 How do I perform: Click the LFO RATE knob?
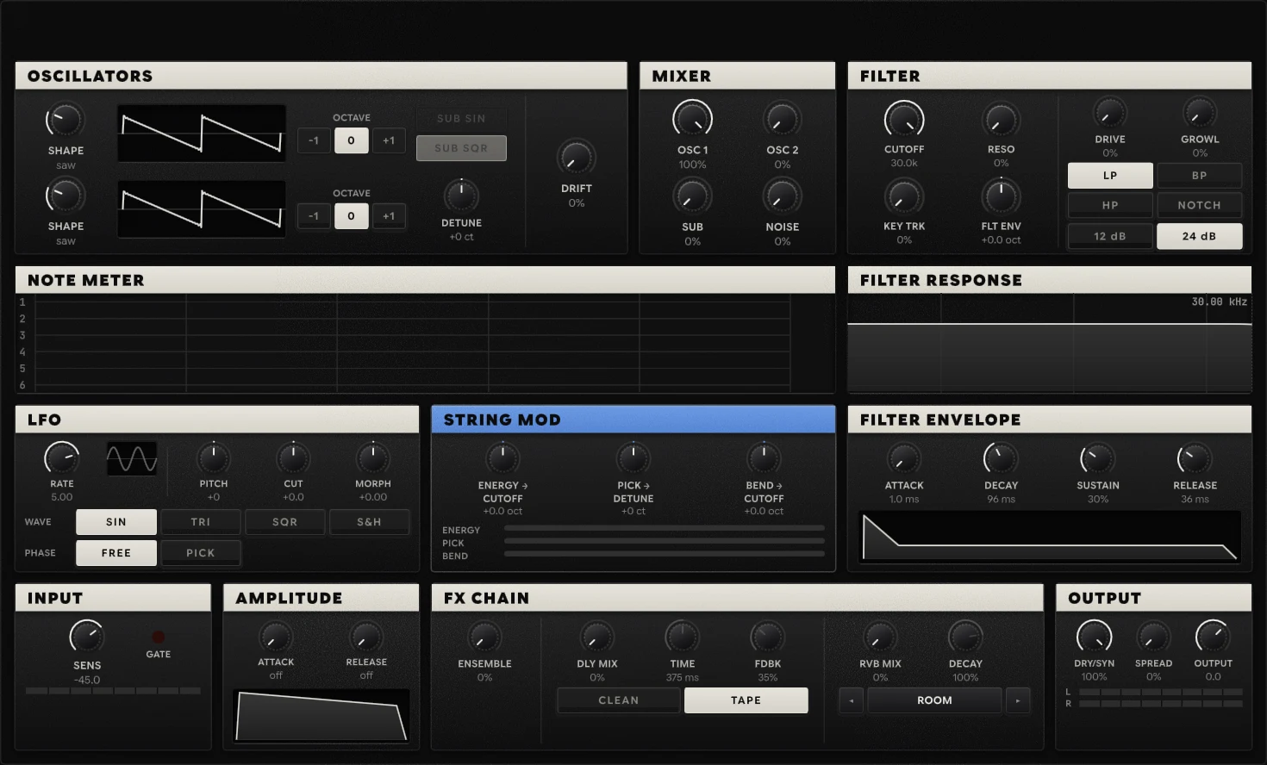[x=62, y=458]
